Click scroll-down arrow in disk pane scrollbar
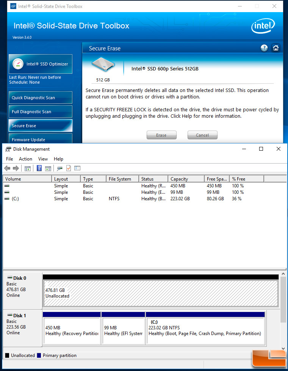 283,348
